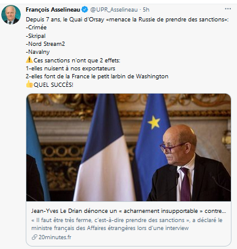Open the @UPR_Asselineau handle
Screen dimensions: 237x249
tap(114, 10)
